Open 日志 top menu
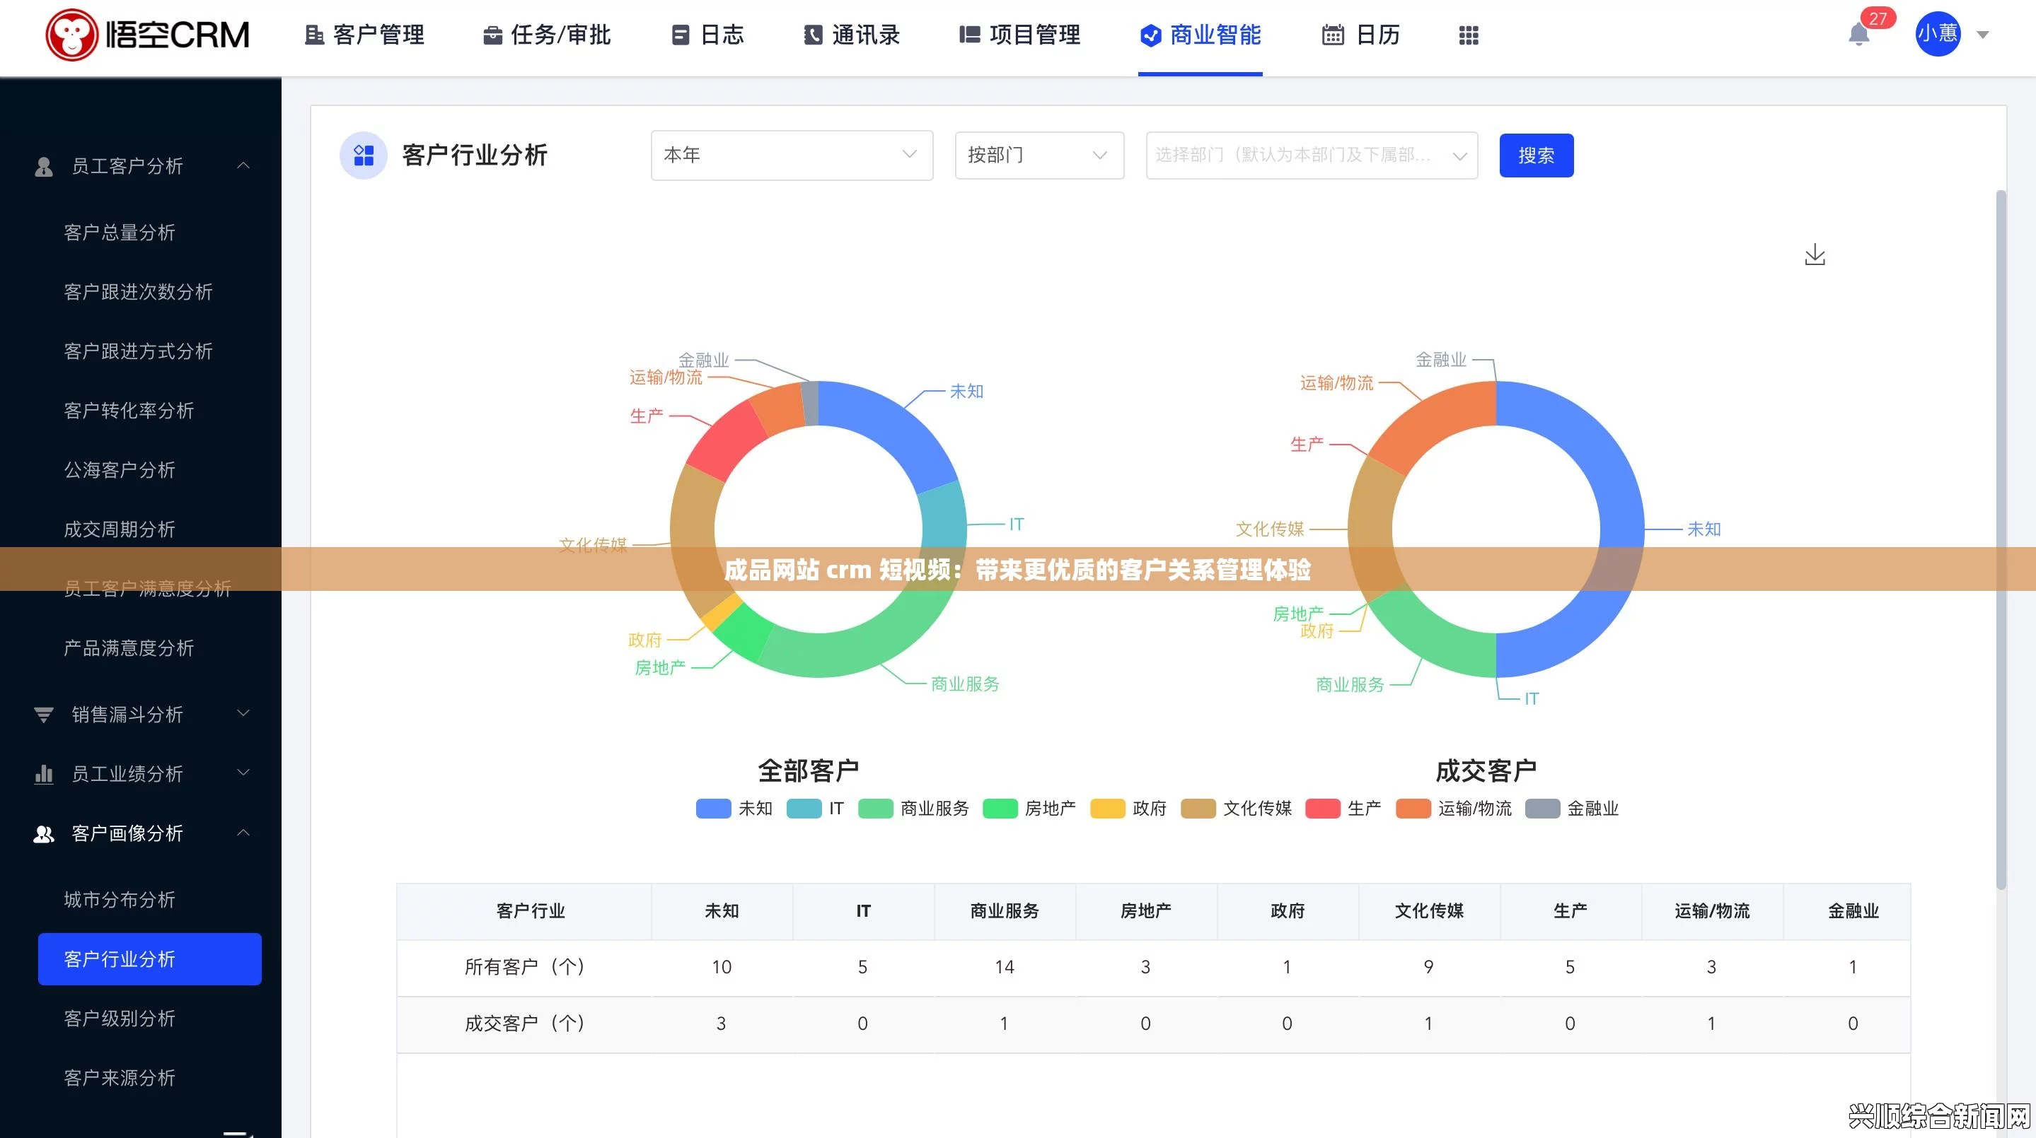This screenshot has width=2036, height=1138. pyautogui.click(x=708, y=35)
